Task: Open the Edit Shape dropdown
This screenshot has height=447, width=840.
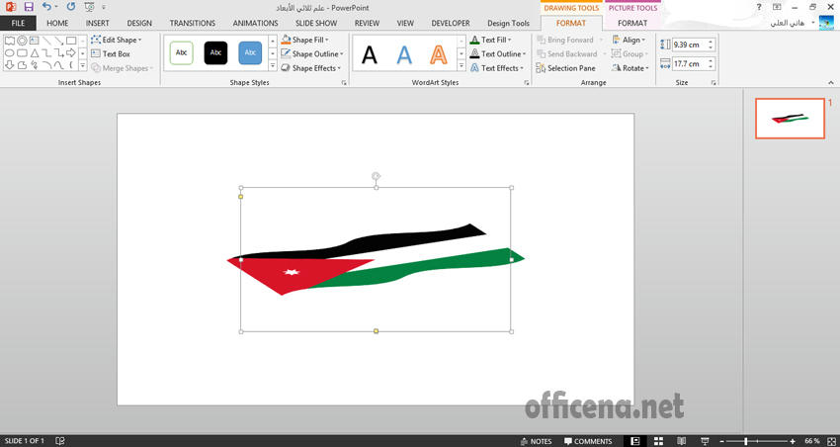Action: pyautogui.click(x=117, y=40)
